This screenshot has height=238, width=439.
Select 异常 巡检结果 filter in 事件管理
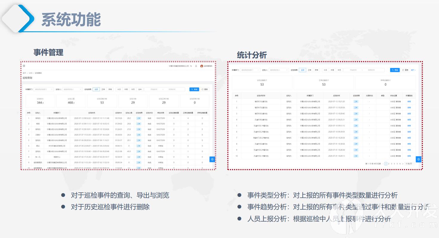[110, 89]
